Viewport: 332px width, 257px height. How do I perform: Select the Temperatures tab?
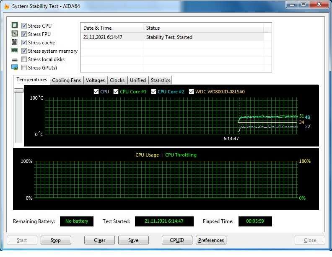(31, 80)
